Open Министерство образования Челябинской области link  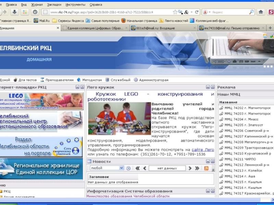coord(128,196)
